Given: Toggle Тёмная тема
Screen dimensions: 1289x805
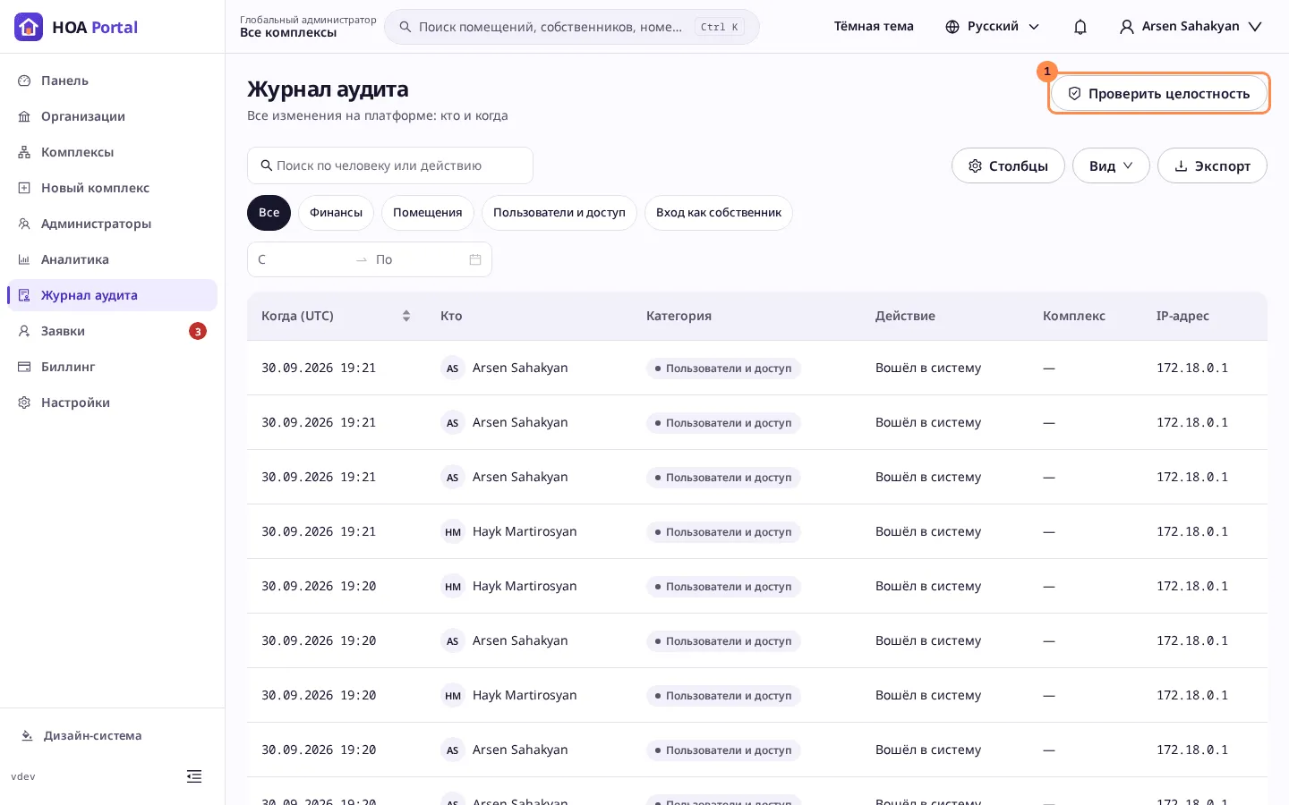Looking at the screenshot, I should coord(874,27).
